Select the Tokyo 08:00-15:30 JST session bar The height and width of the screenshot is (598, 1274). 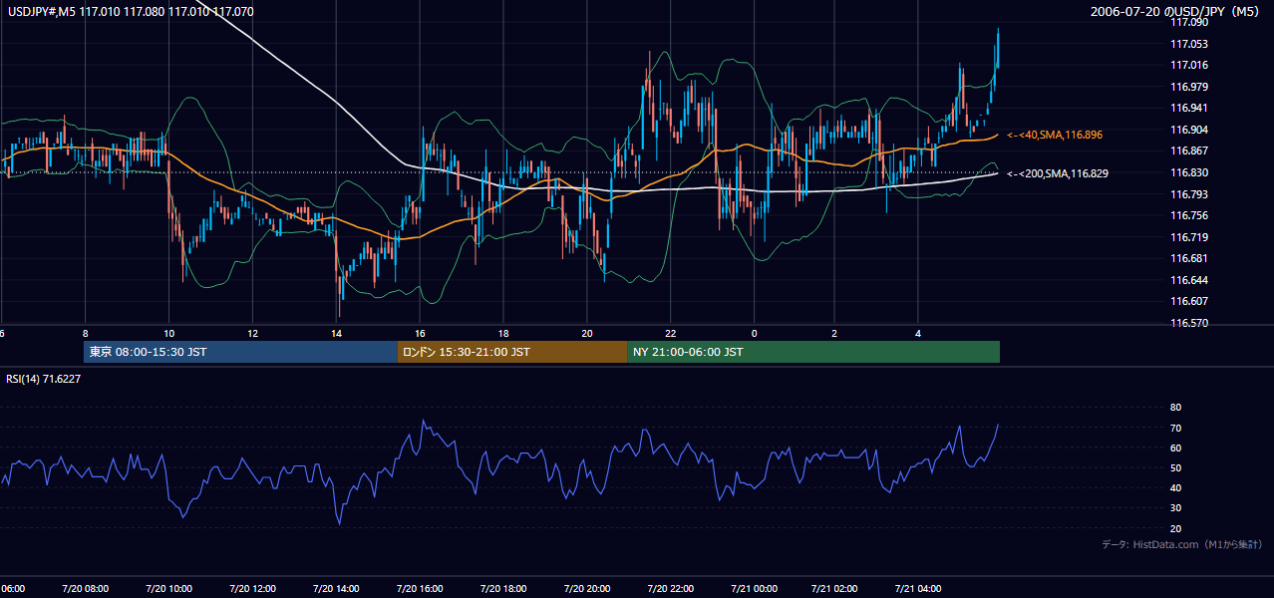click(x=240, y=352)
